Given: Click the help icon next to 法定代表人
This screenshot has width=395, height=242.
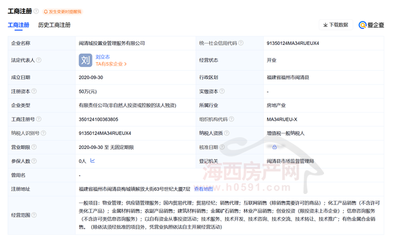Looking at the screenshot, I should pyautogui.click(x=39, y=60).
